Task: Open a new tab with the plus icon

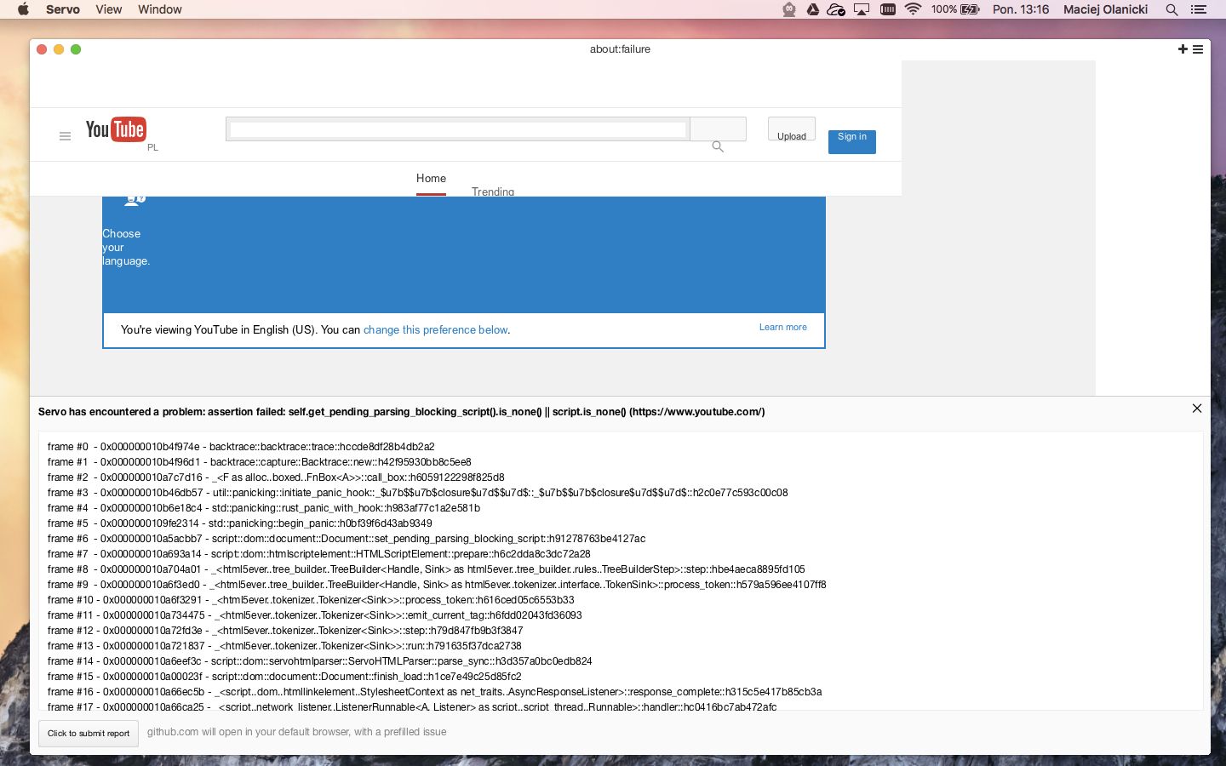Action: coord(1183,49)
